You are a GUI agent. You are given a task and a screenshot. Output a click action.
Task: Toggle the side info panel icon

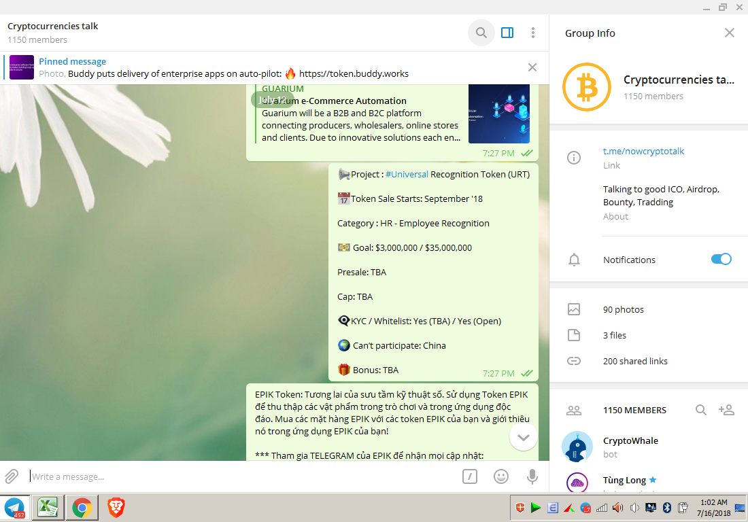coord(507,33)
